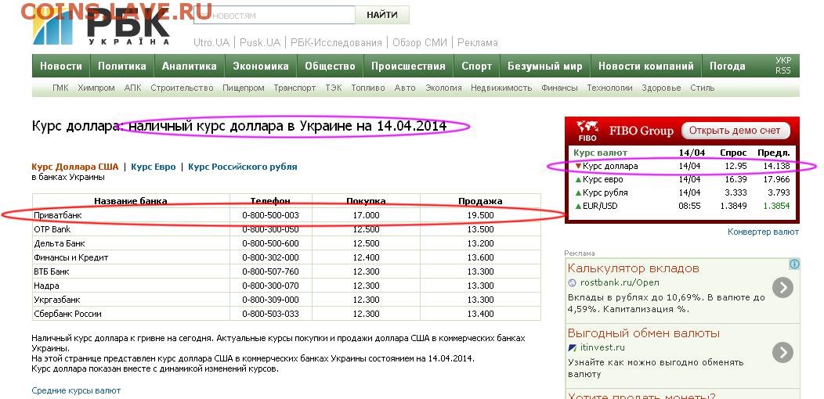824x399 pixels.
Task: Click Курс доллара row in FIBO widget
Action: click(x=682, y=166)
